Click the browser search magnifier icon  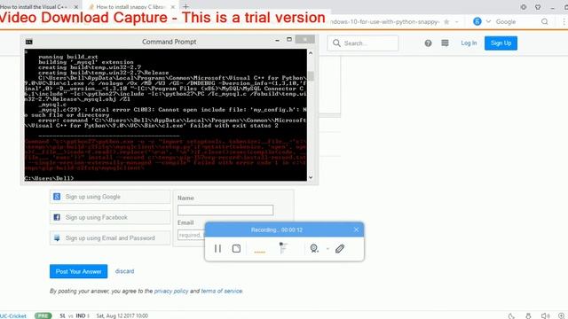pos(544,21)
